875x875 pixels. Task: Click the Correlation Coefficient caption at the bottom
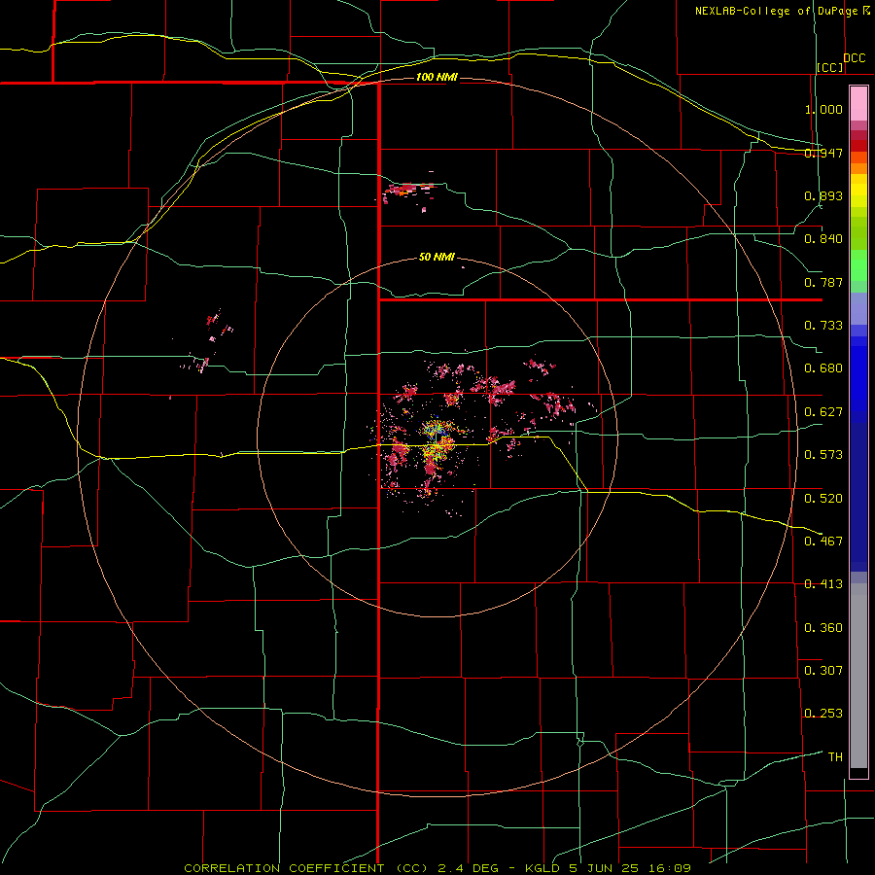click(437, 868)
